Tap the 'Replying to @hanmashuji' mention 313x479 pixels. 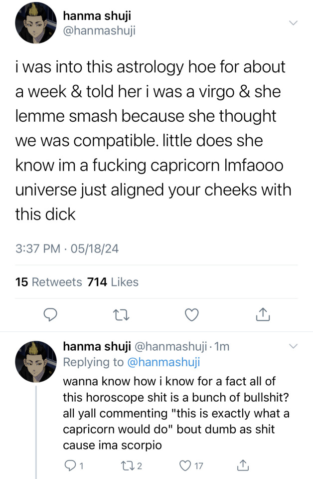[163, 362]
